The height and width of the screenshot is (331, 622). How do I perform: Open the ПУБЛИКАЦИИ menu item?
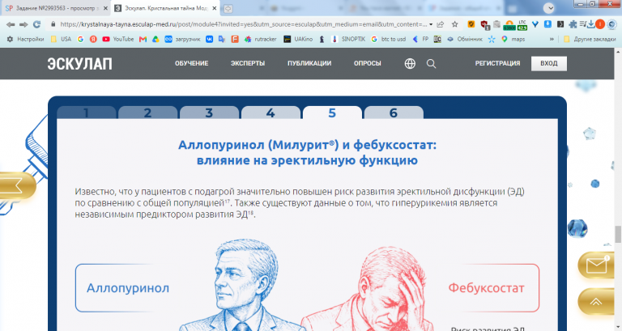(309, 63)
